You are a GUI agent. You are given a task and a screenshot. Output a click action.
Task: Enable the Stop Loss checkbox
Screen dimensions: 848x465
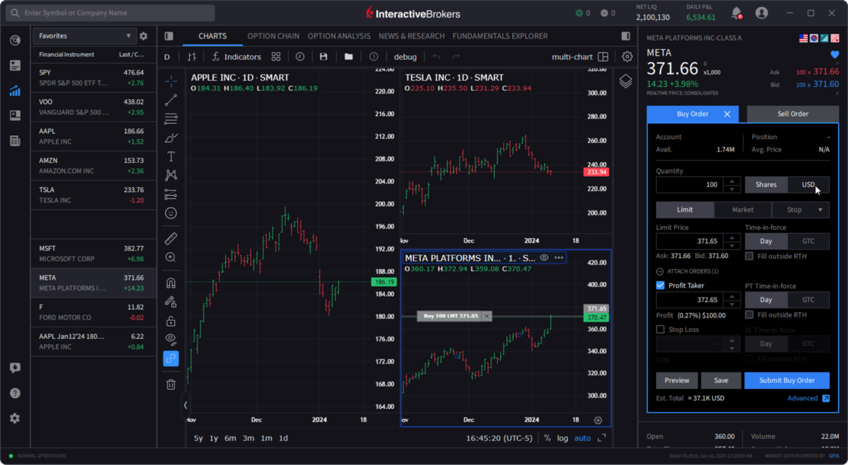(x=659, y=329)
